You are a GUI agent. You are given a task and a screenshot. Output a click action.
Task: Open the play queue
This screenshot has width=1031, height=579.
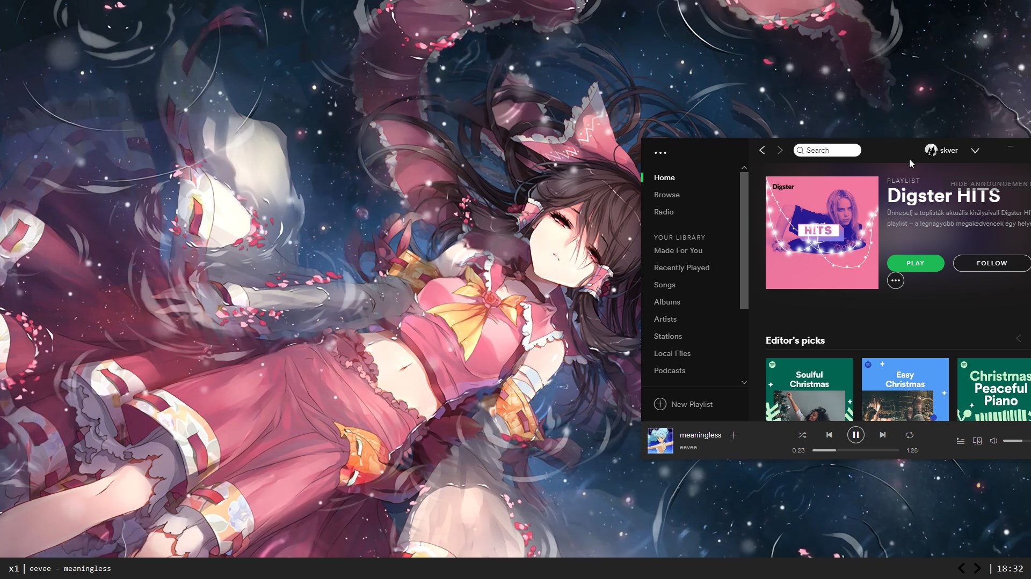point(961,440)
